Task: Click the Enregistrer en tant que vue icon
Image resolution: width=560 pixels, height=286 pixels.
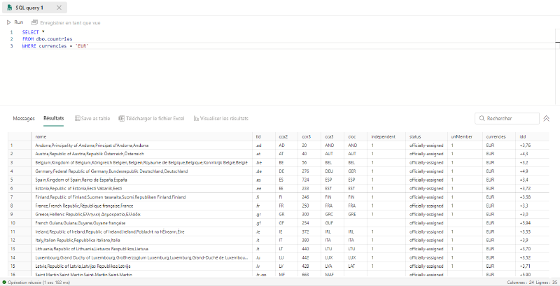Action: click(34, 22)
